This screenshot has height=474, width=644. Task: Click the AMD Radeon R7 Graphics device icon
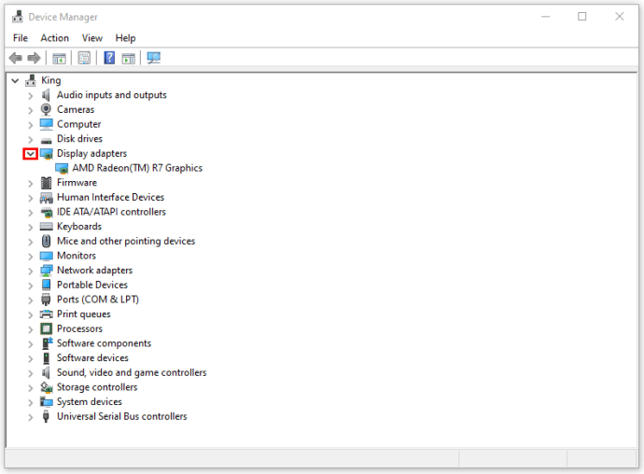click(62, 168)
